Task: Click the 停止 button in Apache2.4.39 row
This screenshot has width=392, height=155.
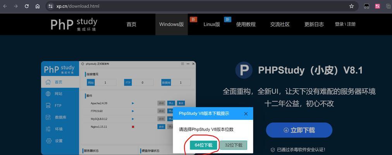Action: (x=171, y=103)
